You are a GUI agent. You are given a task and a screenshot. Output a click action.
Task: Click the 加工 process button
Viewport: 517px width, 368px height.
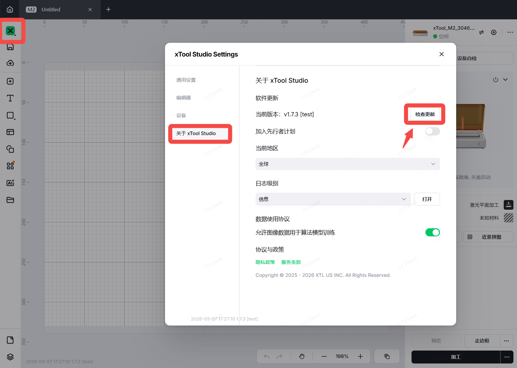(456, 357)
